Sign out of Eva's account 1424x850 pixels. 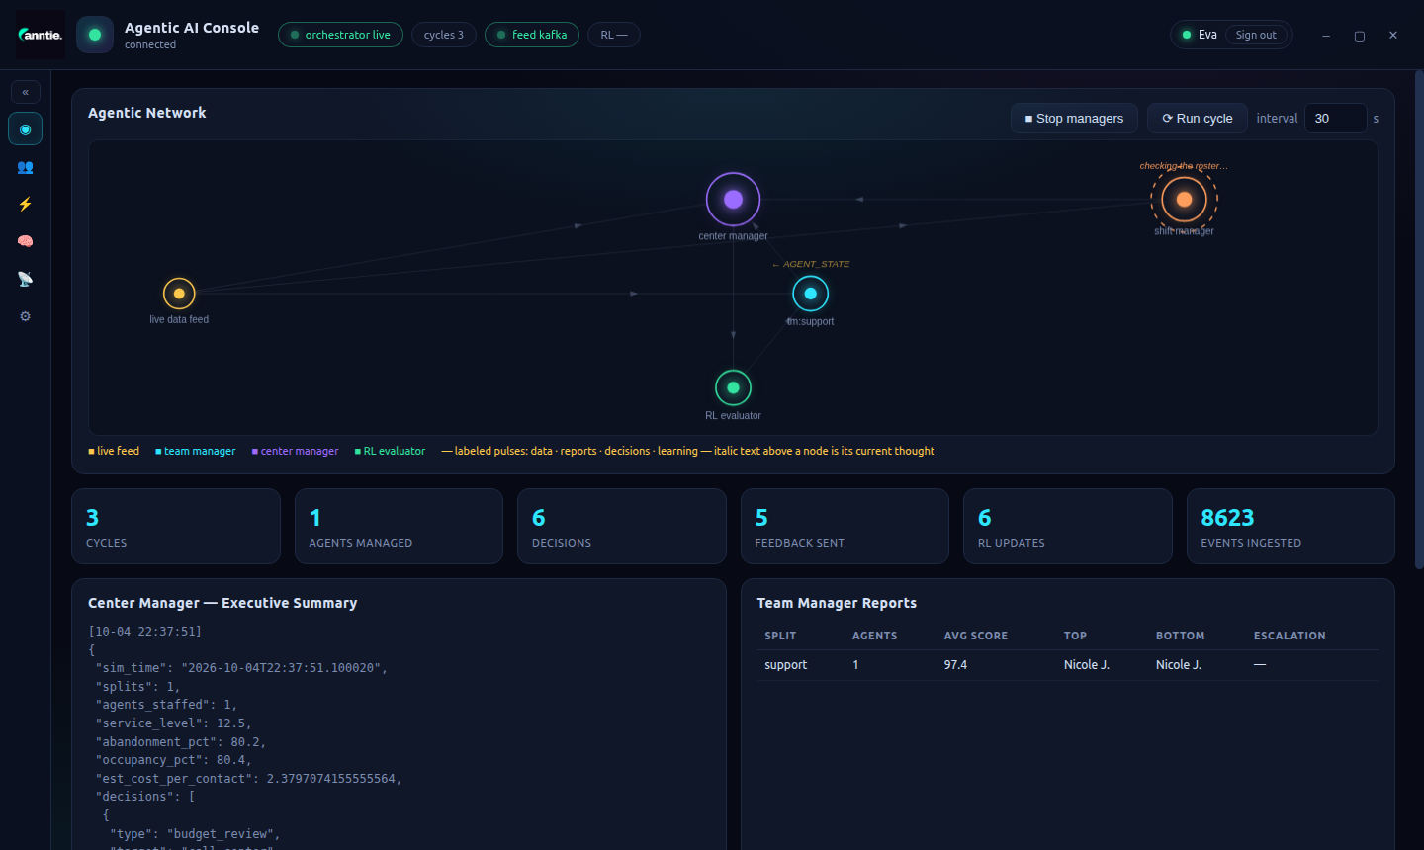tap(1256, 35)
